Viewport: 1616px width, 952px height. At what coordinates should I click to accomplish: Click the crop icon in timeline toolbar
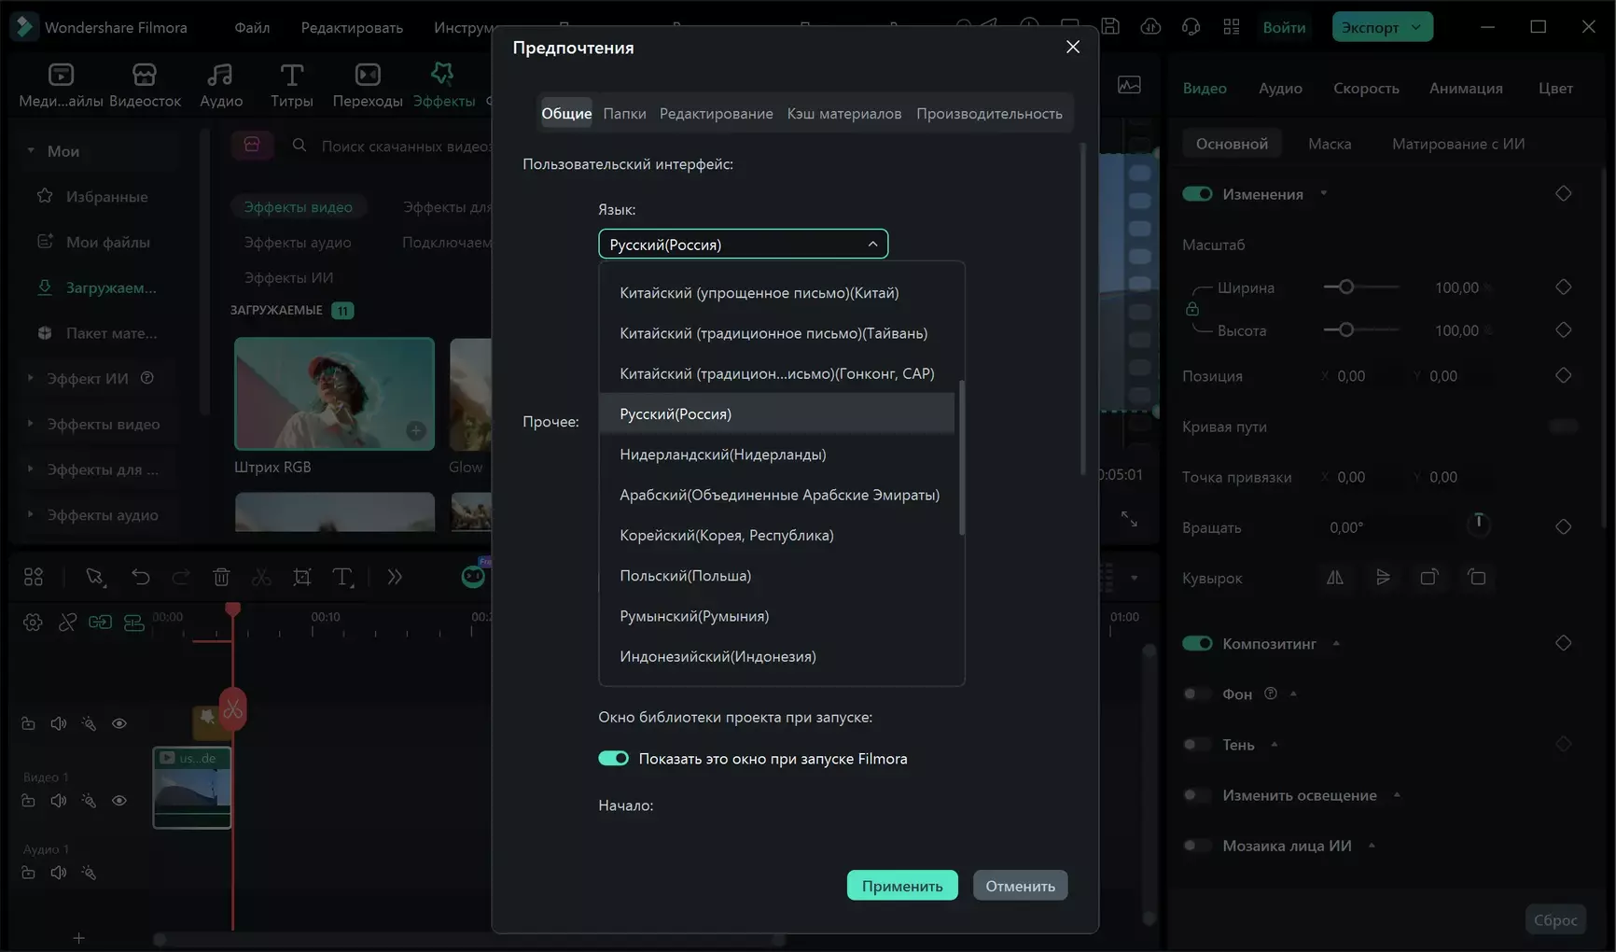click(301, 577)
